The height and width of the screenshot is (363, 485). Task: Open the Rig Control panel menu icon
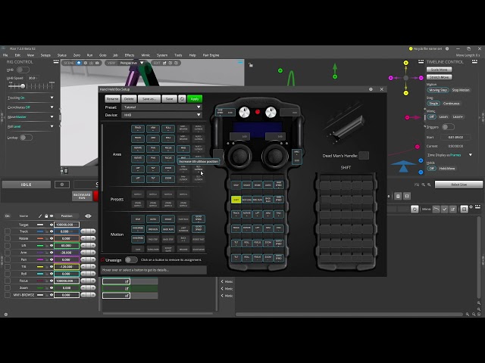point(56,62)
